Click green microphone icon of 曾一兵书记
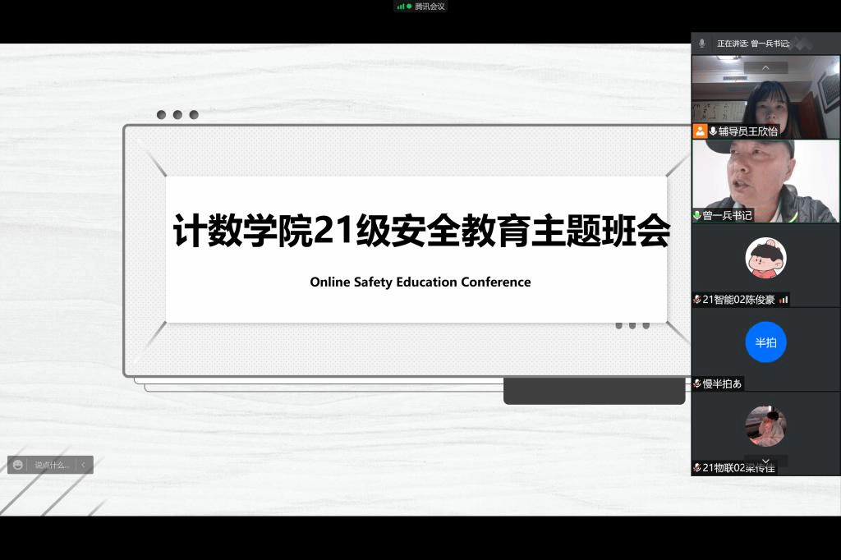 (x=697, y=215)
